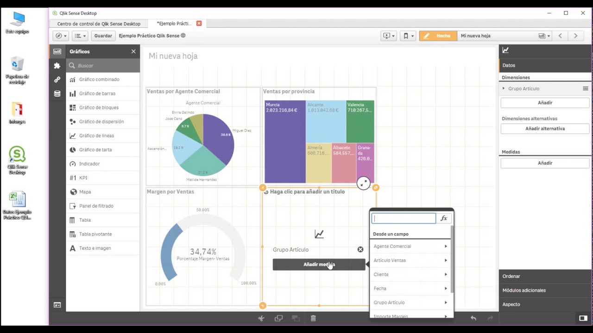Expand Grupo Artículo dimension

coord(504,88)
